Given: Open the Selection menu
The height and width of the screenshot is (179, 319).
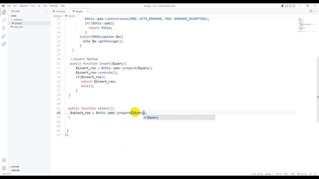Looking at the screenshot, I should click(x=23, y=6).
